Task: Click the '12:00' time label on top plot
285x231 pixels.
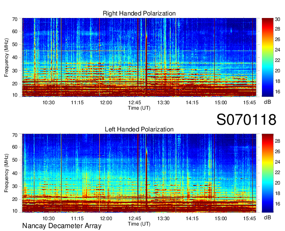Action: point(106,103)
